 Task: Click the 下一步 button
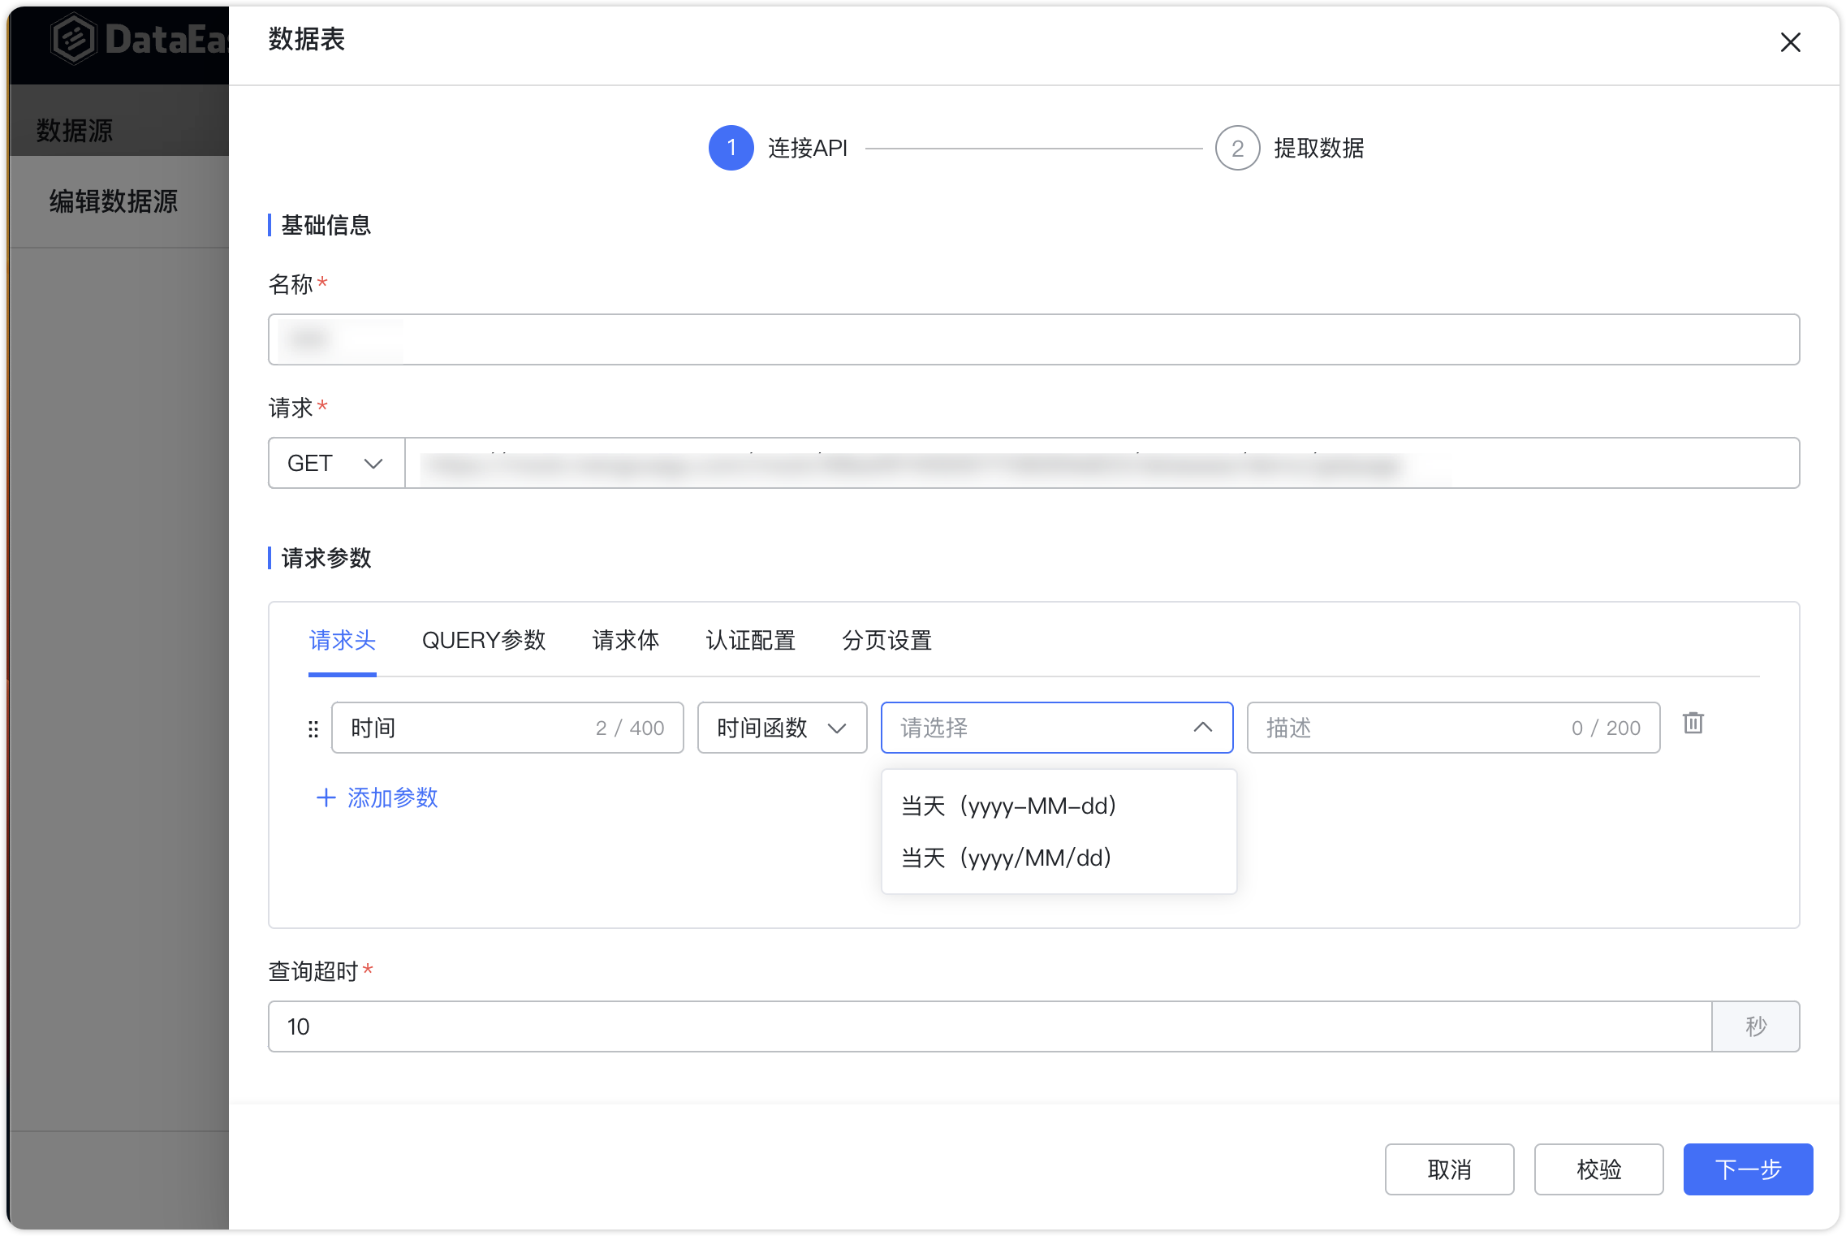[1747, 1169]
